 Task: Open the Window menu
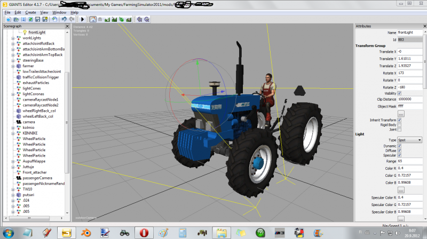tap(59, 12)
